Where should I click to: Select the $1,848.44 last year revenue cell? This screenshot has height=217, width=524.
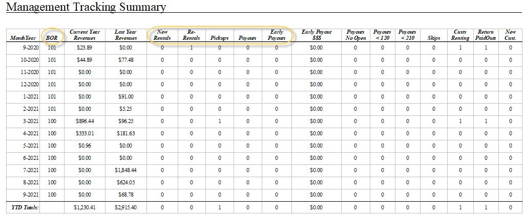125,170
